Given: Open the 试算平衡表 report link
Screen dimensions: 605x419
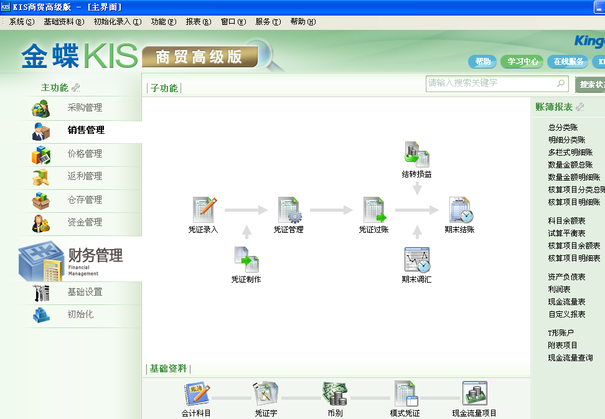Looking at the screenshot, I should (x=567, y=233).
